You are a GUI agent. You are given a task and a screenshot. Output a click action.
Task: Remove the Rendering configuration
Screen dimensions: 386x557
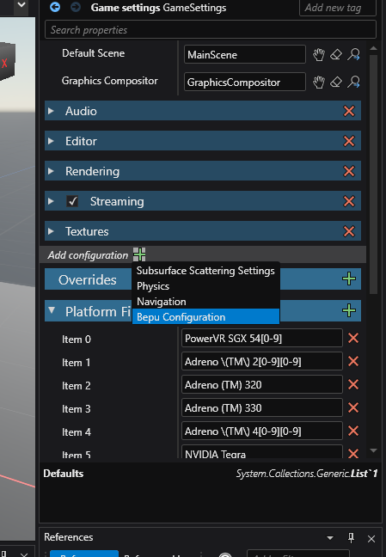point(349,171)
